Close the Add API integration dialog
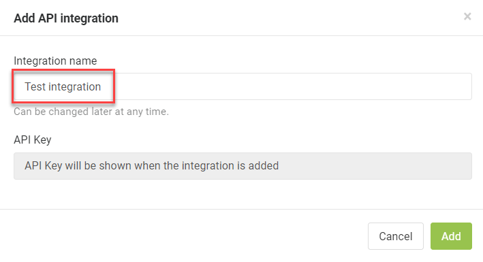 pos(467,16)
